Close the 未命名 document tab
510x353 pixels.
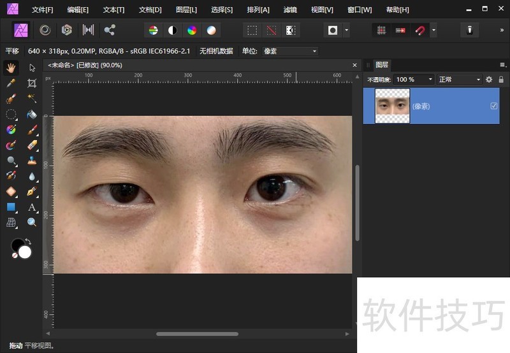354,66
